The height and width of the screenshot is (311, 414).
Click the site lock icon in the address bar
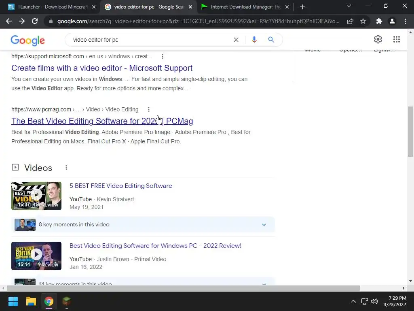(51, 21)
